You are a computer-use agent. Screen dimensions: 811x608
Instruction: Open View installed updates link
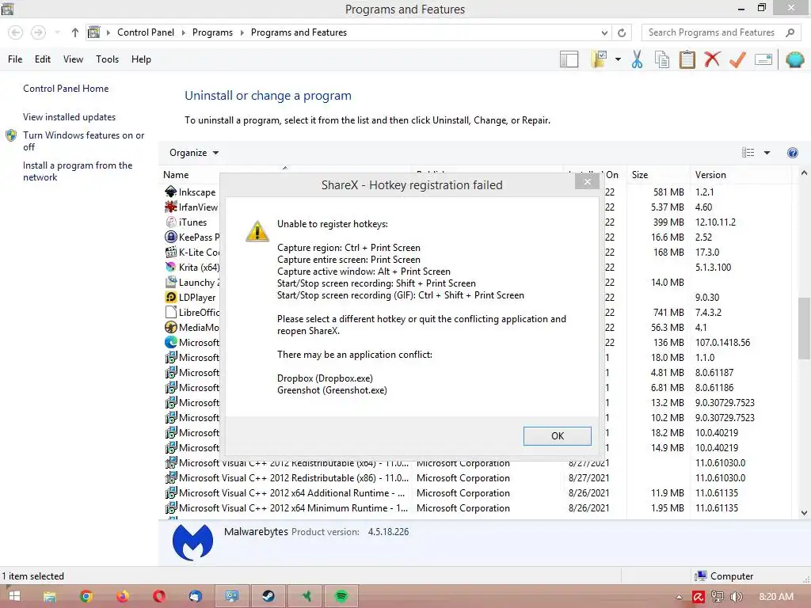point(70,117)
